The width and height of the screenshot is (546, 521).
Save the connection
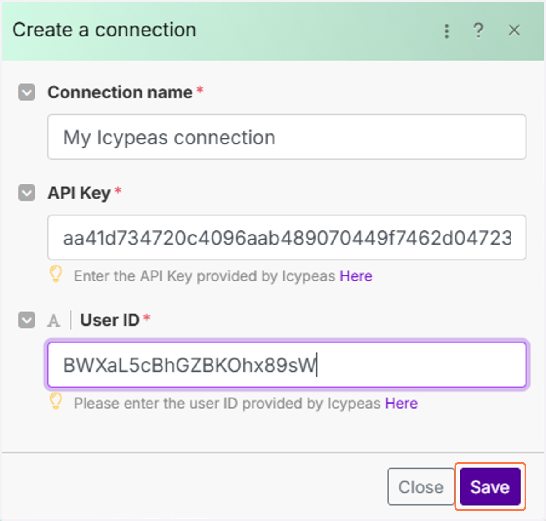click(x=490, y=487)
